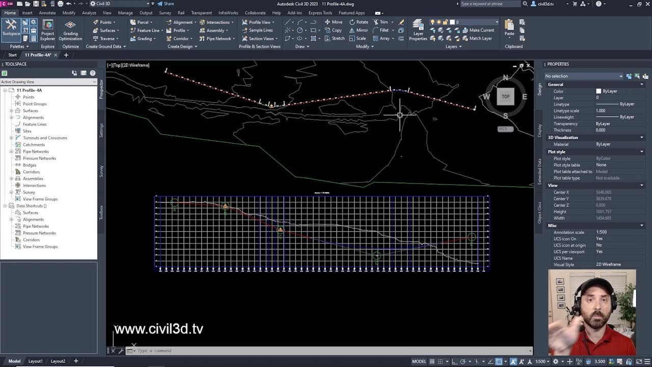Collapse the Data Shortcuts tree node
This screenshot has height=367, width=652.
[5, 205]
